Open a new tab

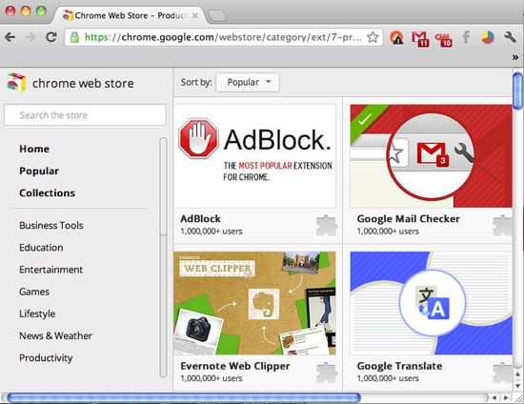pos(217,15)
